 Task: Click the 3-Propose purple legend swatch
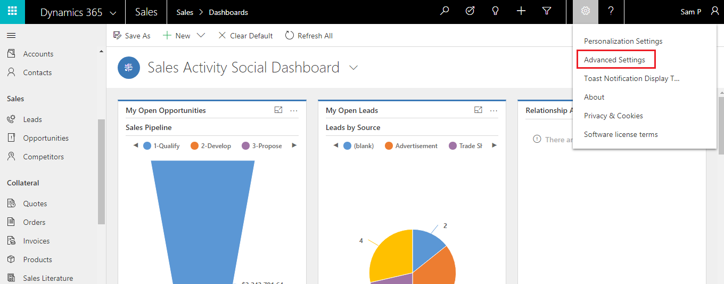245,145
